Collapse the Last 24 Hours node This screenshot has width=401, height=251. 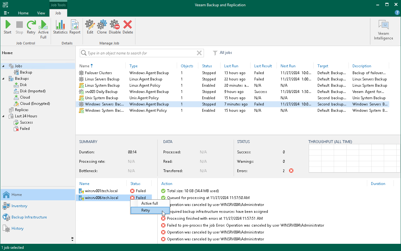[x=3, y=116]
